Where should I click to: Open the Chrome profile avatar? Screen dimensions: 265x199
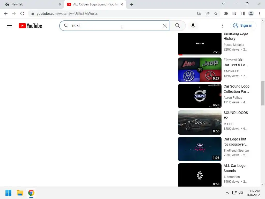pos(251,13)
